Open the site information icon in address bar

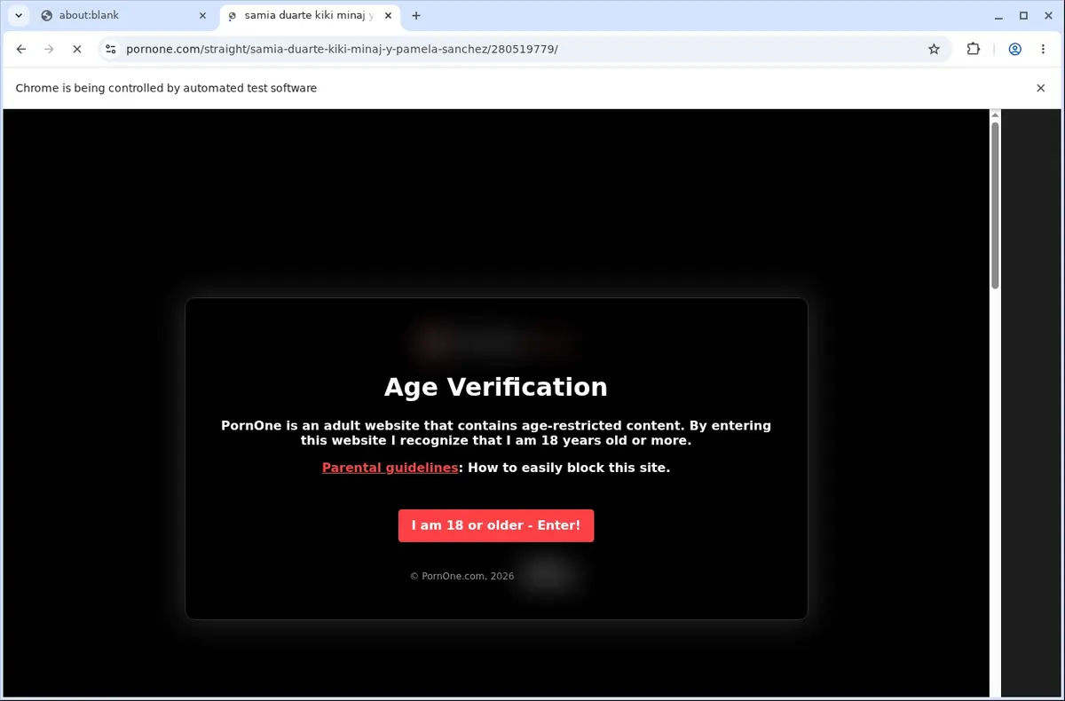point(110,50)
